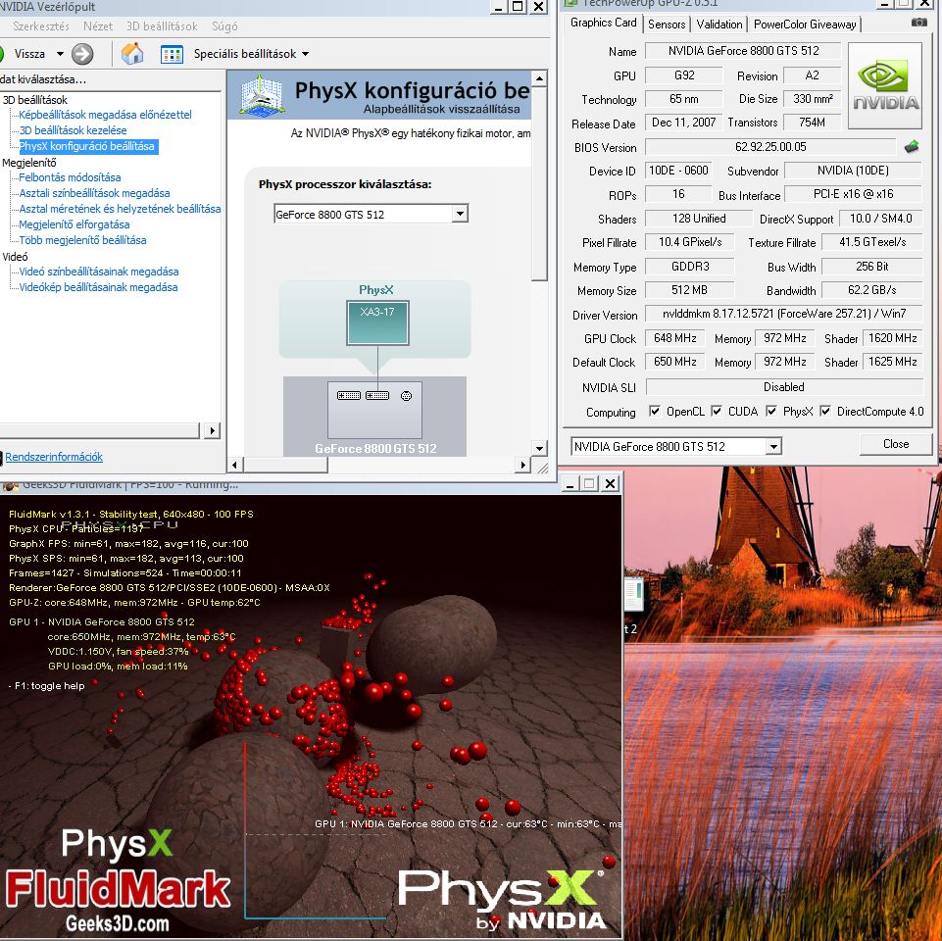Maximize the FluidMark window
Image resolution: width=942 pixels, height=941 pixels.
coord(590,483)
